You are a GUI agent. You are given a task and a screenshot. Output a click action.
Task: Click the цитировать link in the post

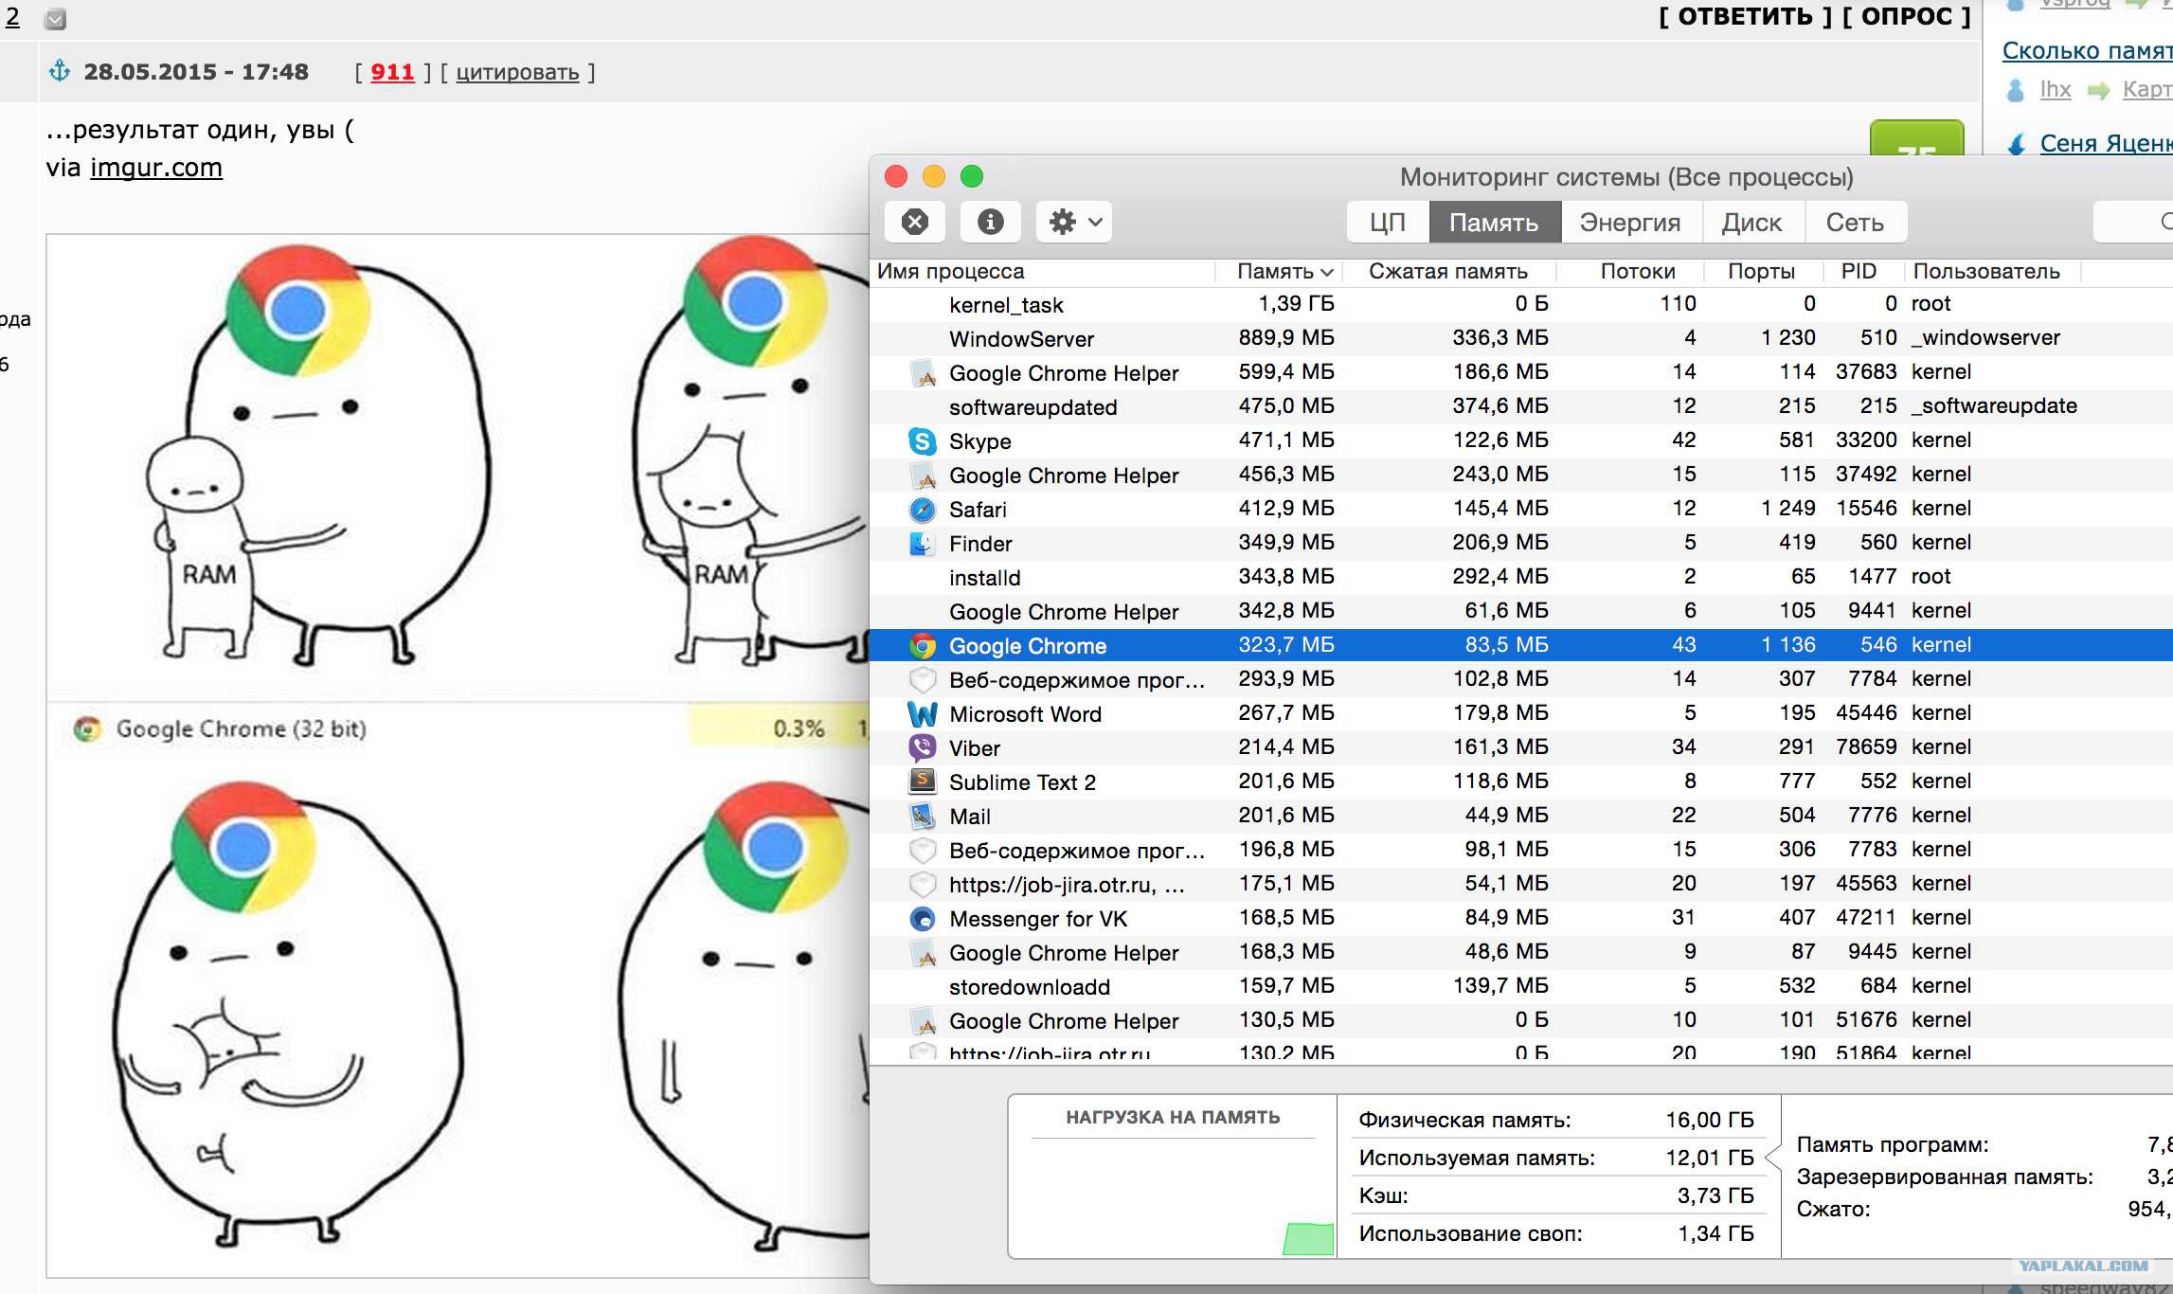pyautogui.click(x=517, y=72)
